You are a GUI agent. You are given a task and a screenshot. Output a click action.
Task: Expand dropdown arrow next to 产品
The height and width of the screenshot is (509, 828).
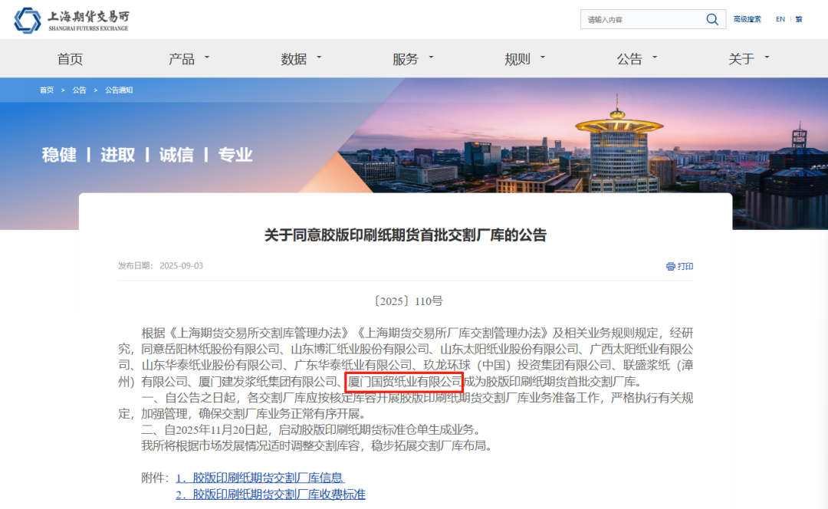[207, 57]
